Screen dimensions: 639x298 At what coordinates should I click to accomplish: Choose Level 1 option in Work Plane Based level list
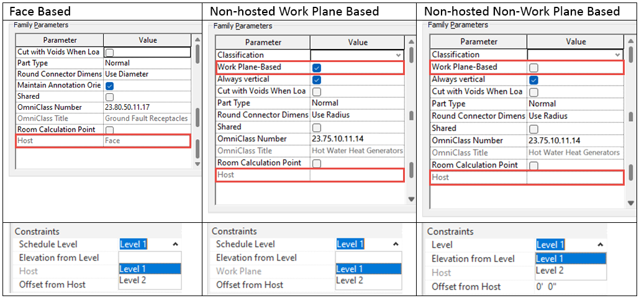pos(368,269)
